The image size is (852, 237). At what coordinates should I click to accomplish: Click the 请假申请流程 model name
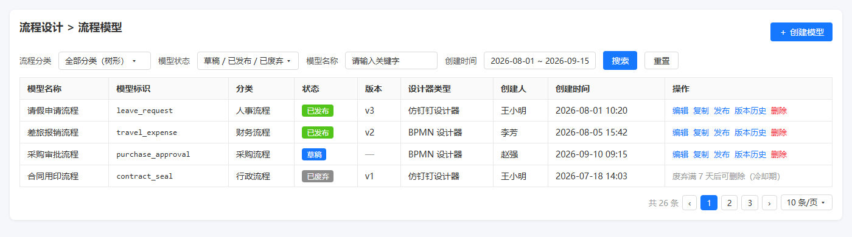click(x=53, y=111)
